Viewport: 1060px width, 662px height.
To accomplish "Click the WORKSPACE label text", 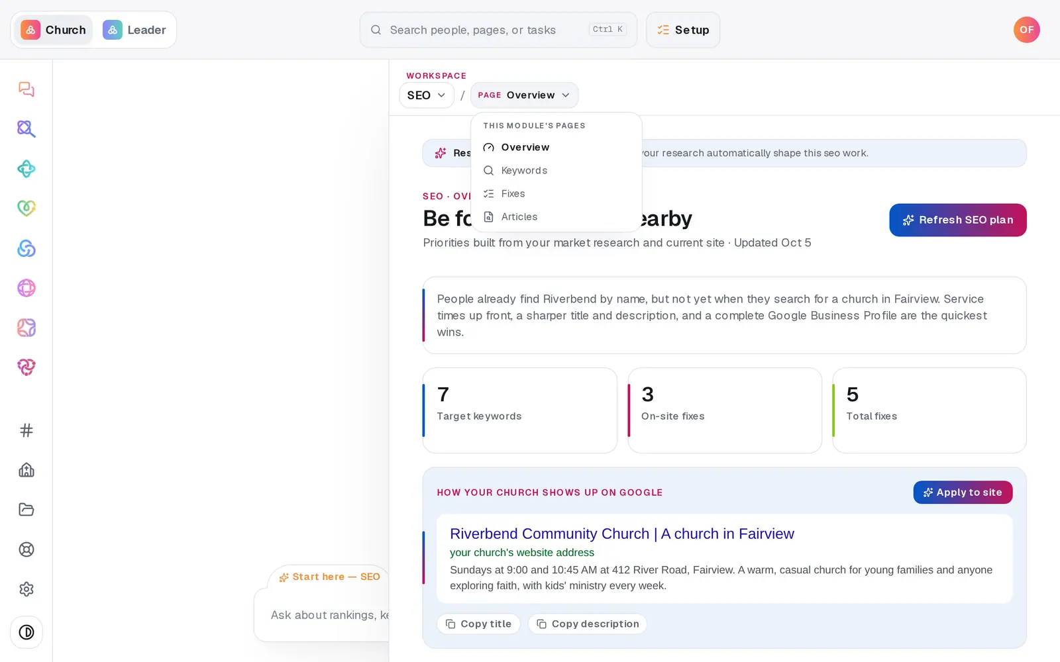I will [437, 76].
